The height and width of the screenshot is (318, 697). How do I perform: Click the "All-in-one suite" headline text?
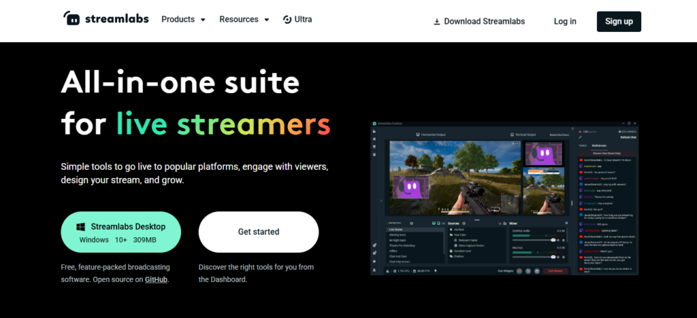(180, 82)
